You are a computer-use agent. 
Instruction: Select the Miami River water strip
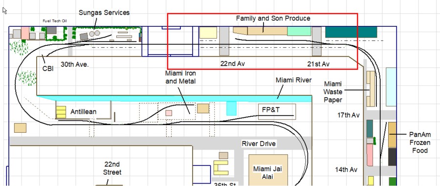point(174,98)
